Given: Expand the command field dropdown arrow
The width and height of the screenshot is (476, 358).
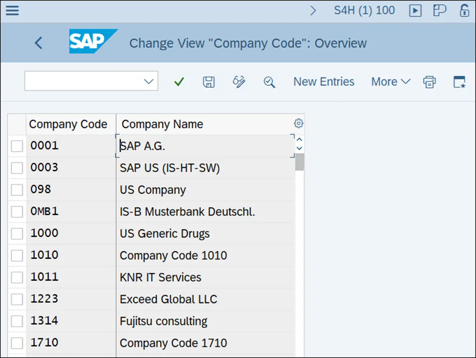Looking at the screenshot, I should click(148, 81).
